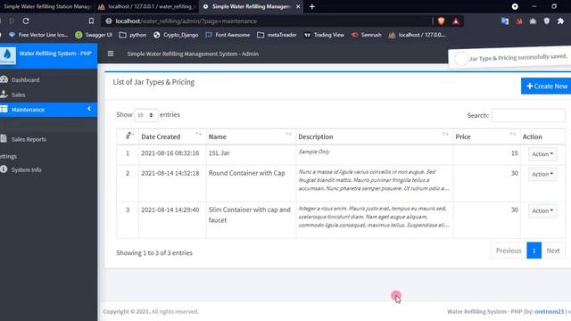
Task: Collapse the Maintenance chevron arrow
Action: (x=89, y=109)
